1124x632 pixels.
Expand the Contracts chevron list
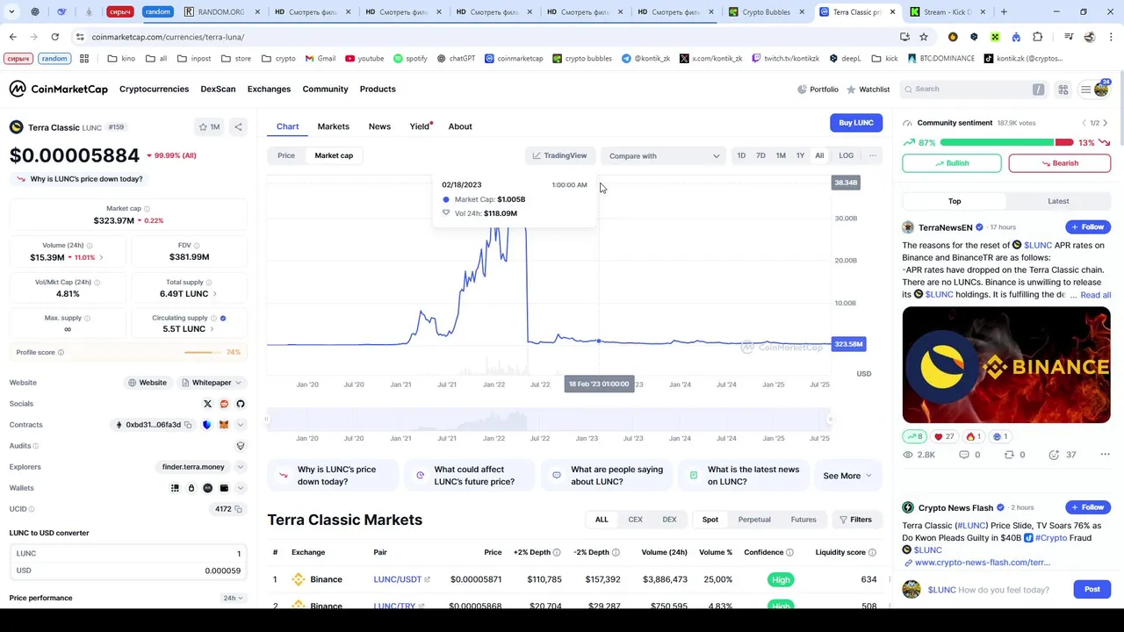pos(241,425)
